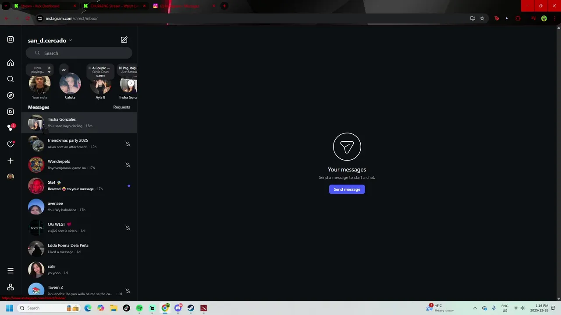Click the instagram.com address bar
The image size is (561, 315).
pos(250,18)
